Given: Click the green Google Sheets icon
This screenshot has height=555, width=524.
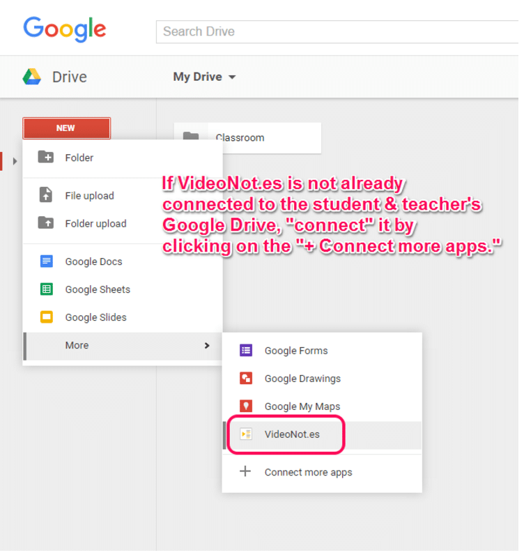Looking at the screenshot, I should [x=46, y=289].
